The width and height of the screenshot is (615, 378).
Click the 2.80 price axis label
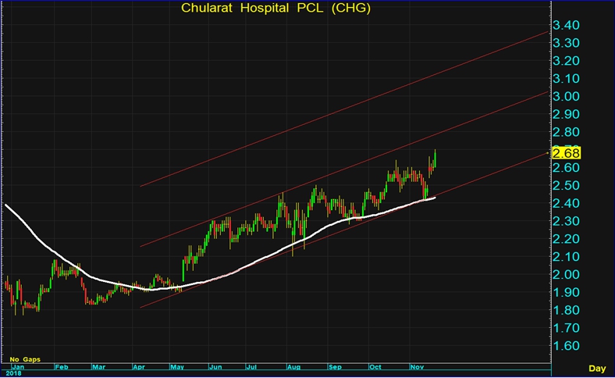(566, 132)
